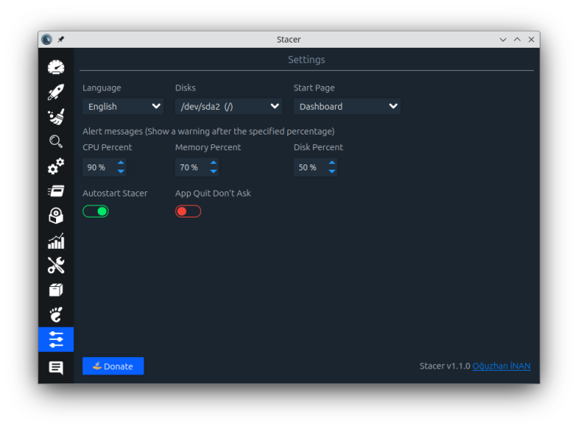Click the Stacer app icon in title bar

click(47, 39)
